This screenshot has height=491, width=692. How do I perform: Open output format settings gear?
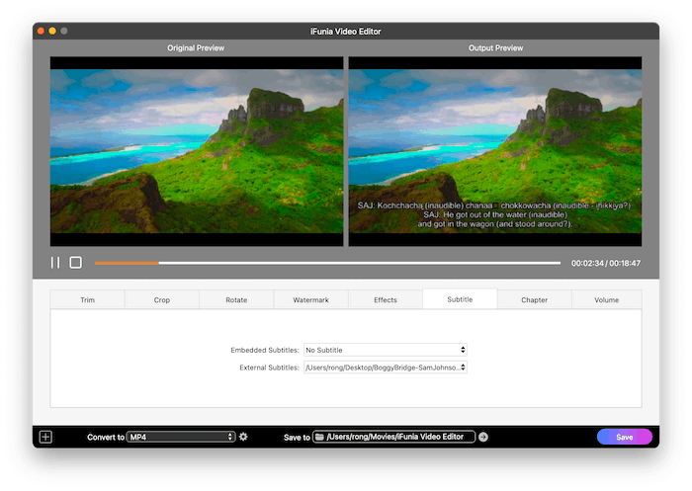(243, 437)
